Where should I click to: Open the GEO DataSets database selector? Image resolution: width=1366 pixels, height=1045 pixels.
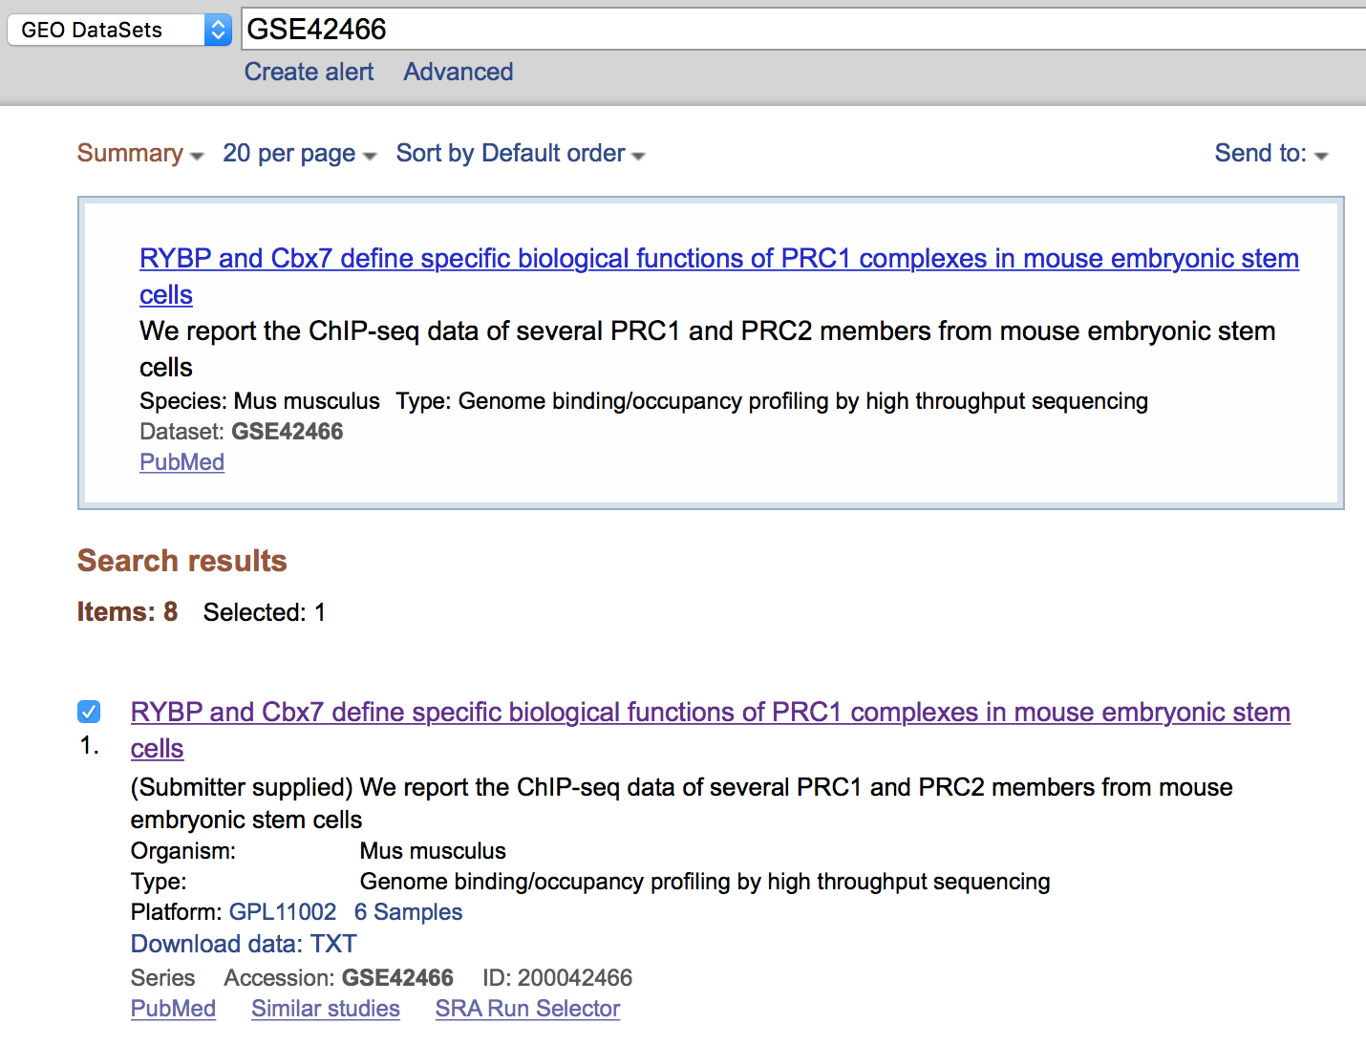[x=105, y=30]
